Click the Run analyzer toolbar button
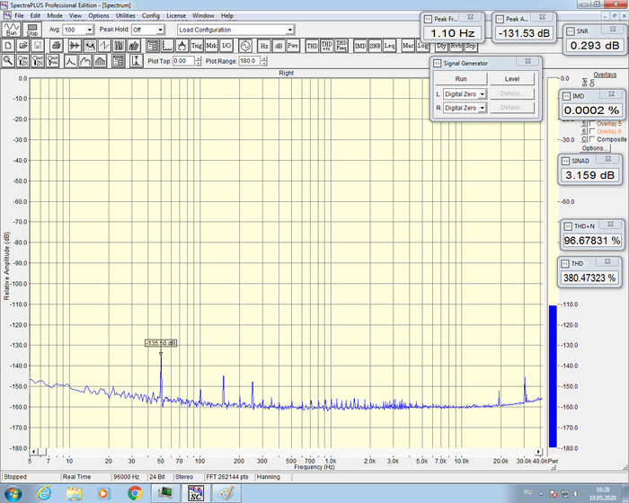629x503 pixels. [x=11, y=30]
